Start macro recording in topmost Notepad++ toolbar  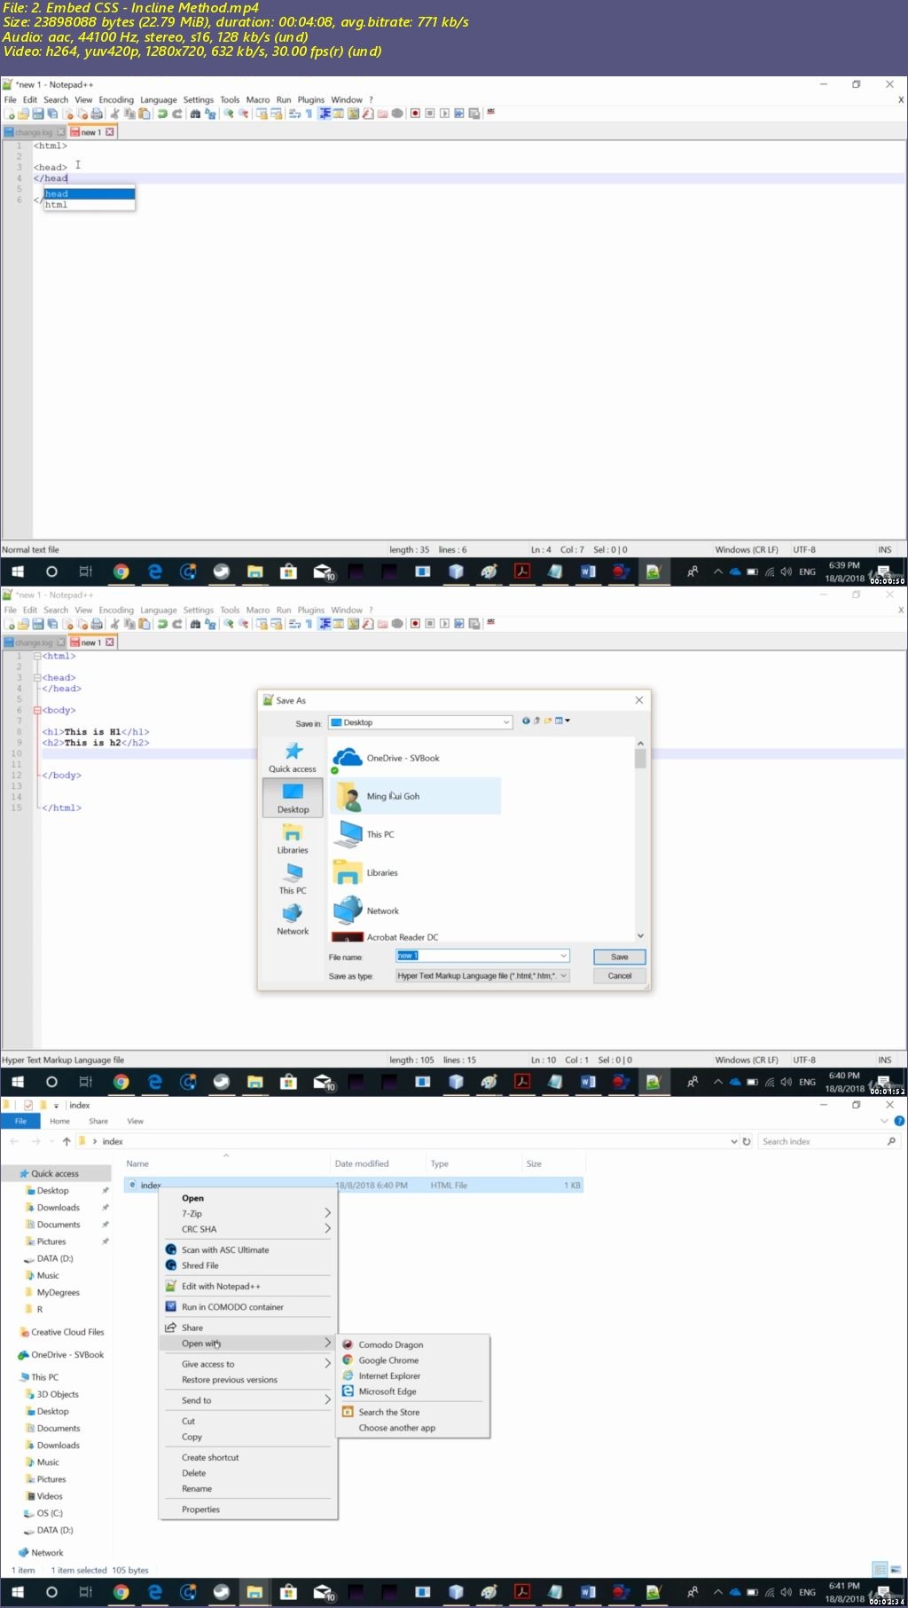click(x=414, y=114)
